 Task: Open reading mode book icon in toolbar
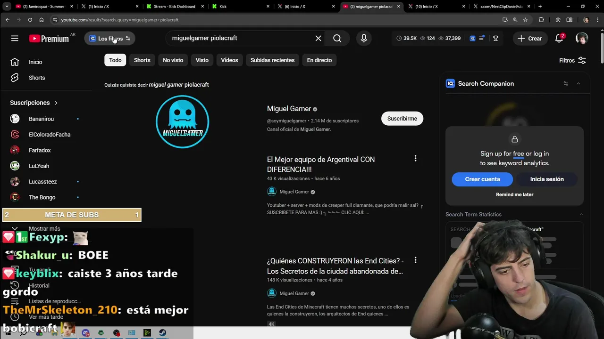pos(569,20)
